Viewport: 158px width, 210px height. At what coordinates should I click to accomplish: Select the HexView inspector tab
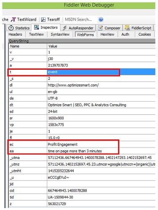[x=107, y=34]
